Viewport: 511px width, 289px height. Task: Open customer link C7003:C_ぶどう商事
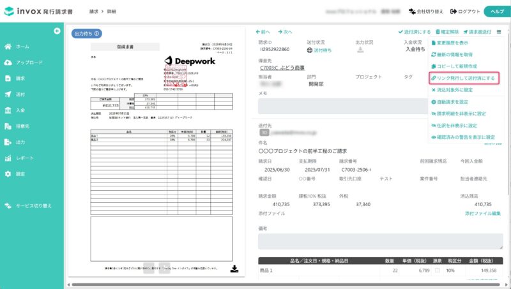click(x=282, y=68)
